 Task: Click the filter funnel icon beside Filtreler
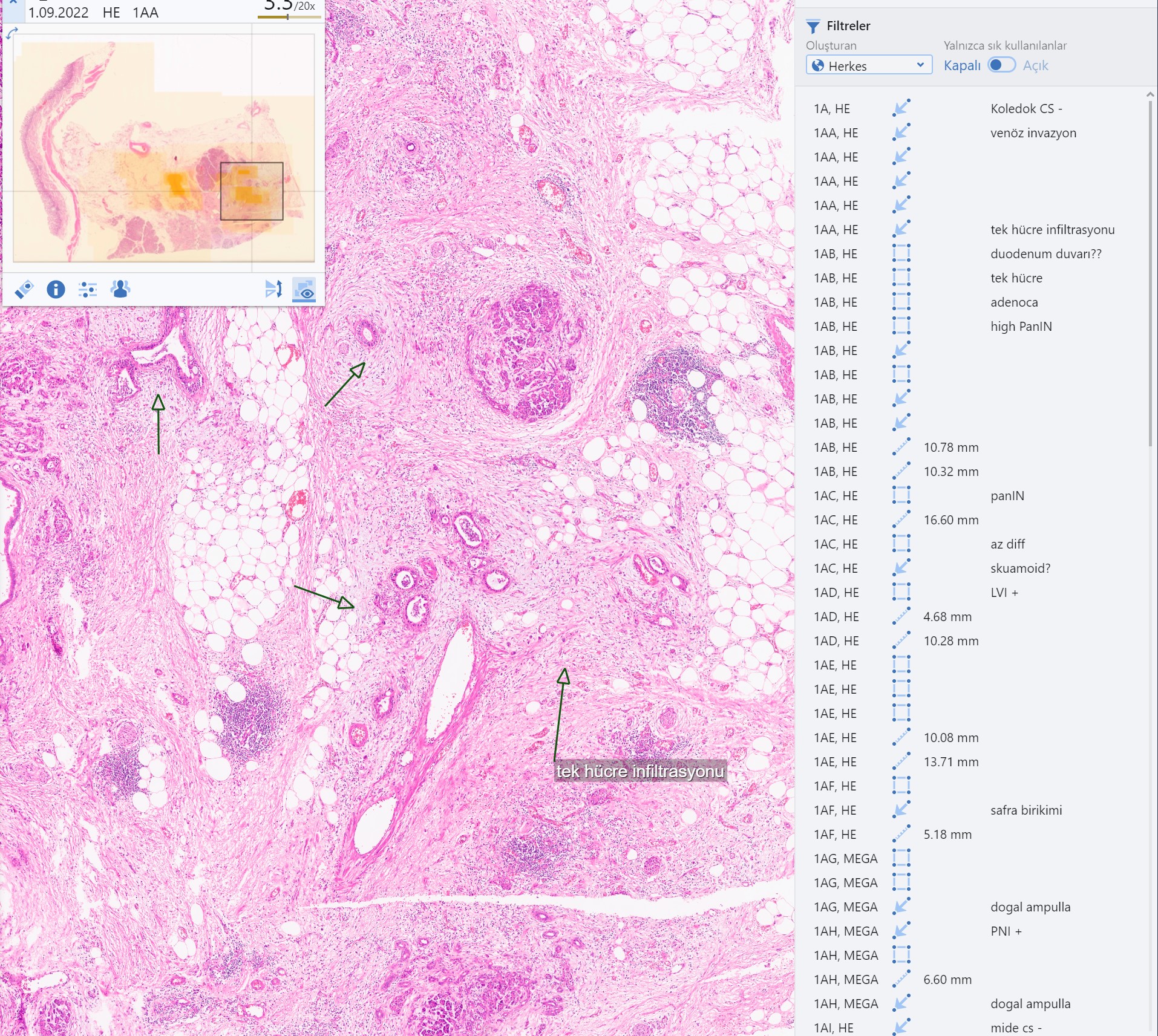click(813, 27)
